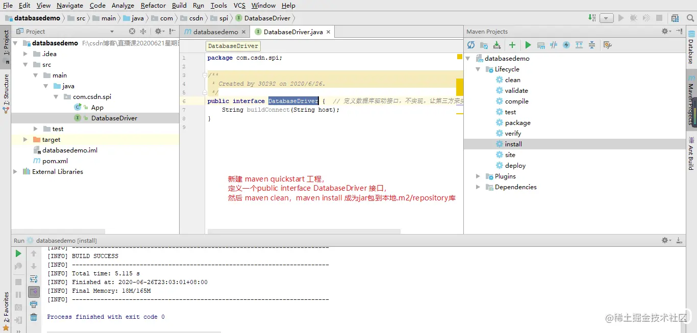The height and width of the screenshot is (333, 697).
Task: Expand External Libraries node
Action: tap(15, 171)
